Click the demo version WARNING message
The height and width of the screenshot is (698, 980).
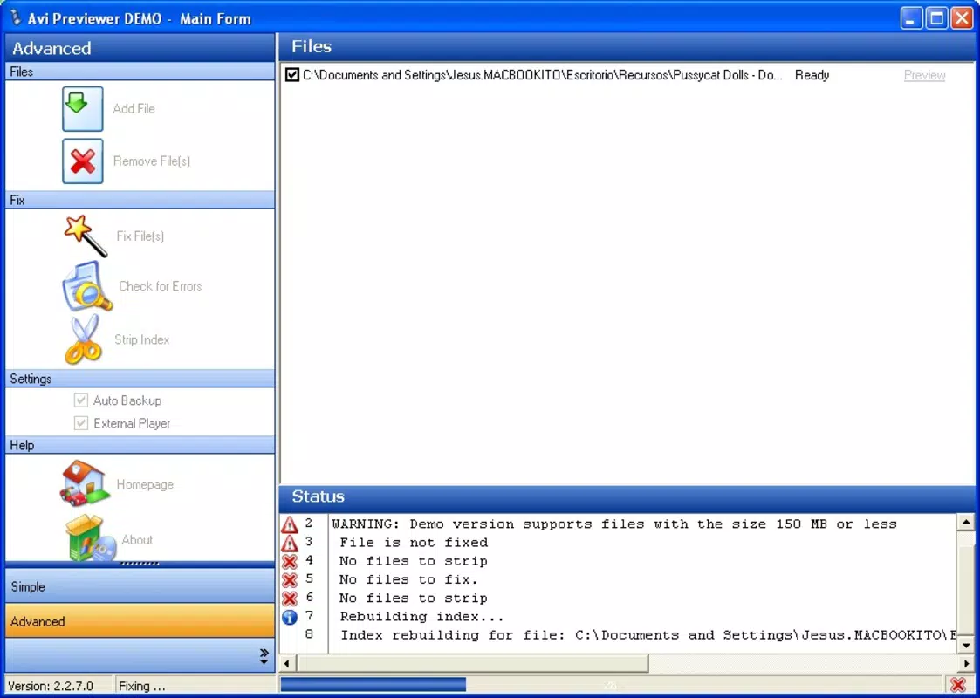click(614, 523)
